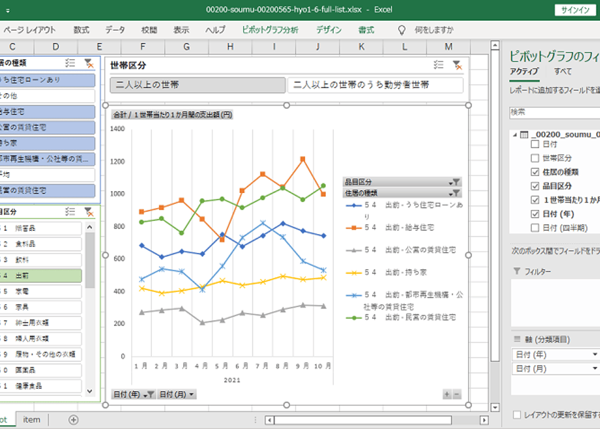
Task: Select 出前 item in 品目区分 slicer
Action: [40, 276]
